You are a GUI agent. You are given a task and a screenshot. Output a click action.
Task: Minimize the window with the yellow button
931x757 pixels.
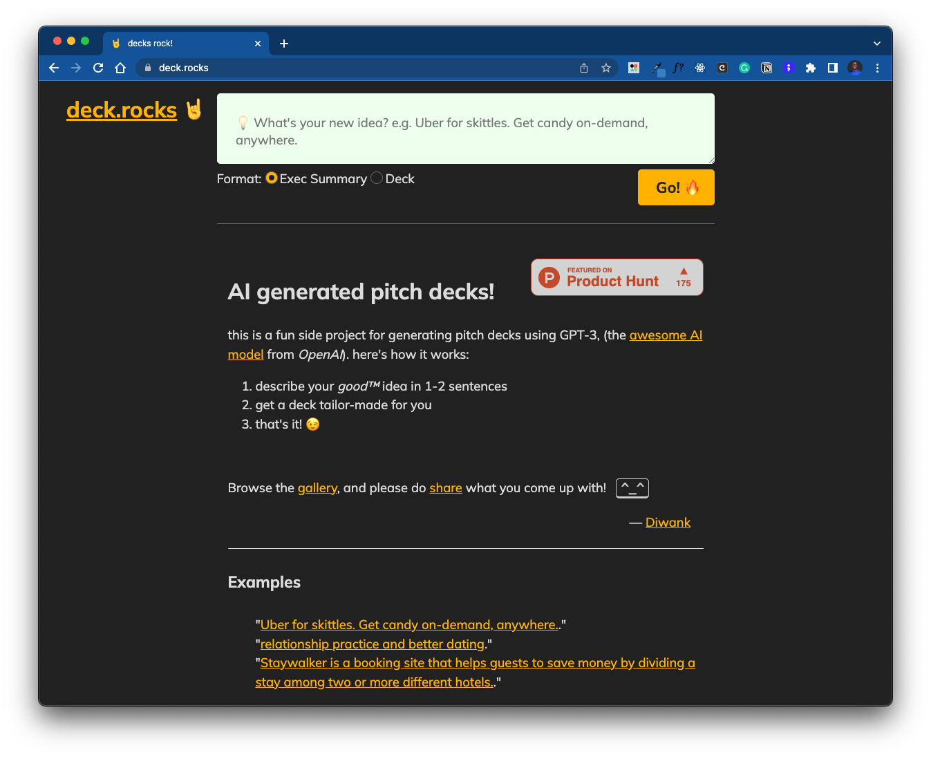coord(71,41)
